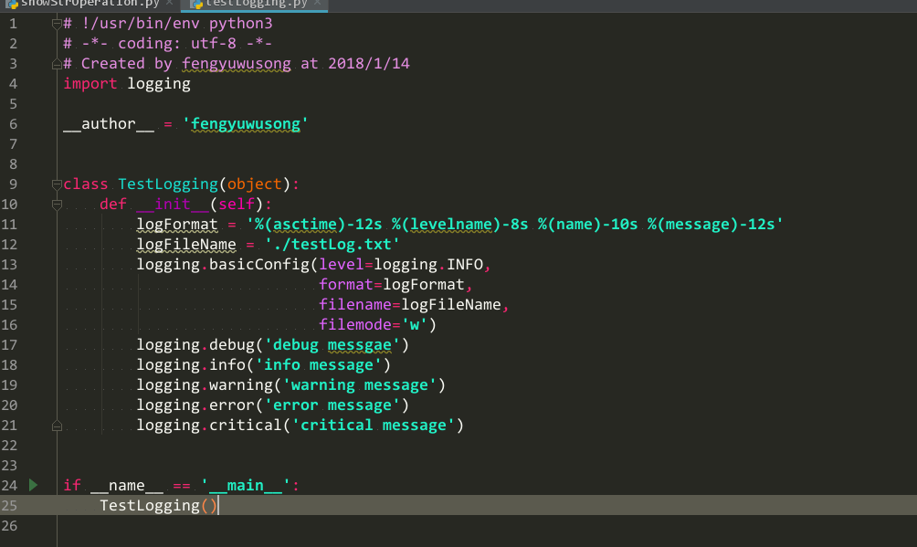
Task: Close the testLogging.py editor tab
Action: click(x=317, y=3)
